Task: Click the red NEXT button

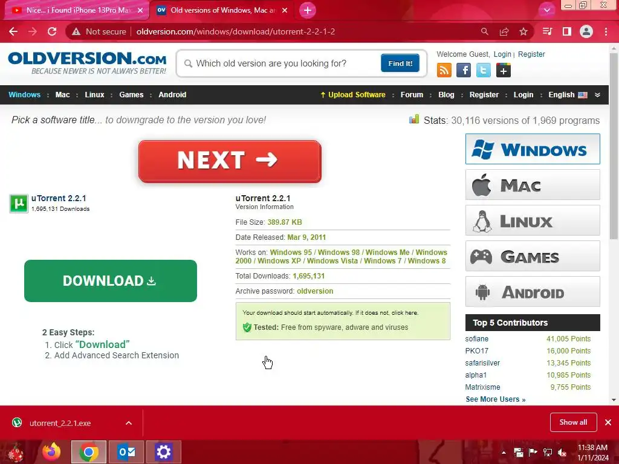Action: point(230,161)
